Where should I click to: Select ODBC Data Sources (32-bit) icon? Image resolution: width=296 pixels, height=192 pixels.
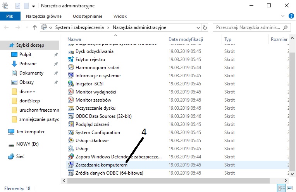pyautogui.click(x=71, y=116)
